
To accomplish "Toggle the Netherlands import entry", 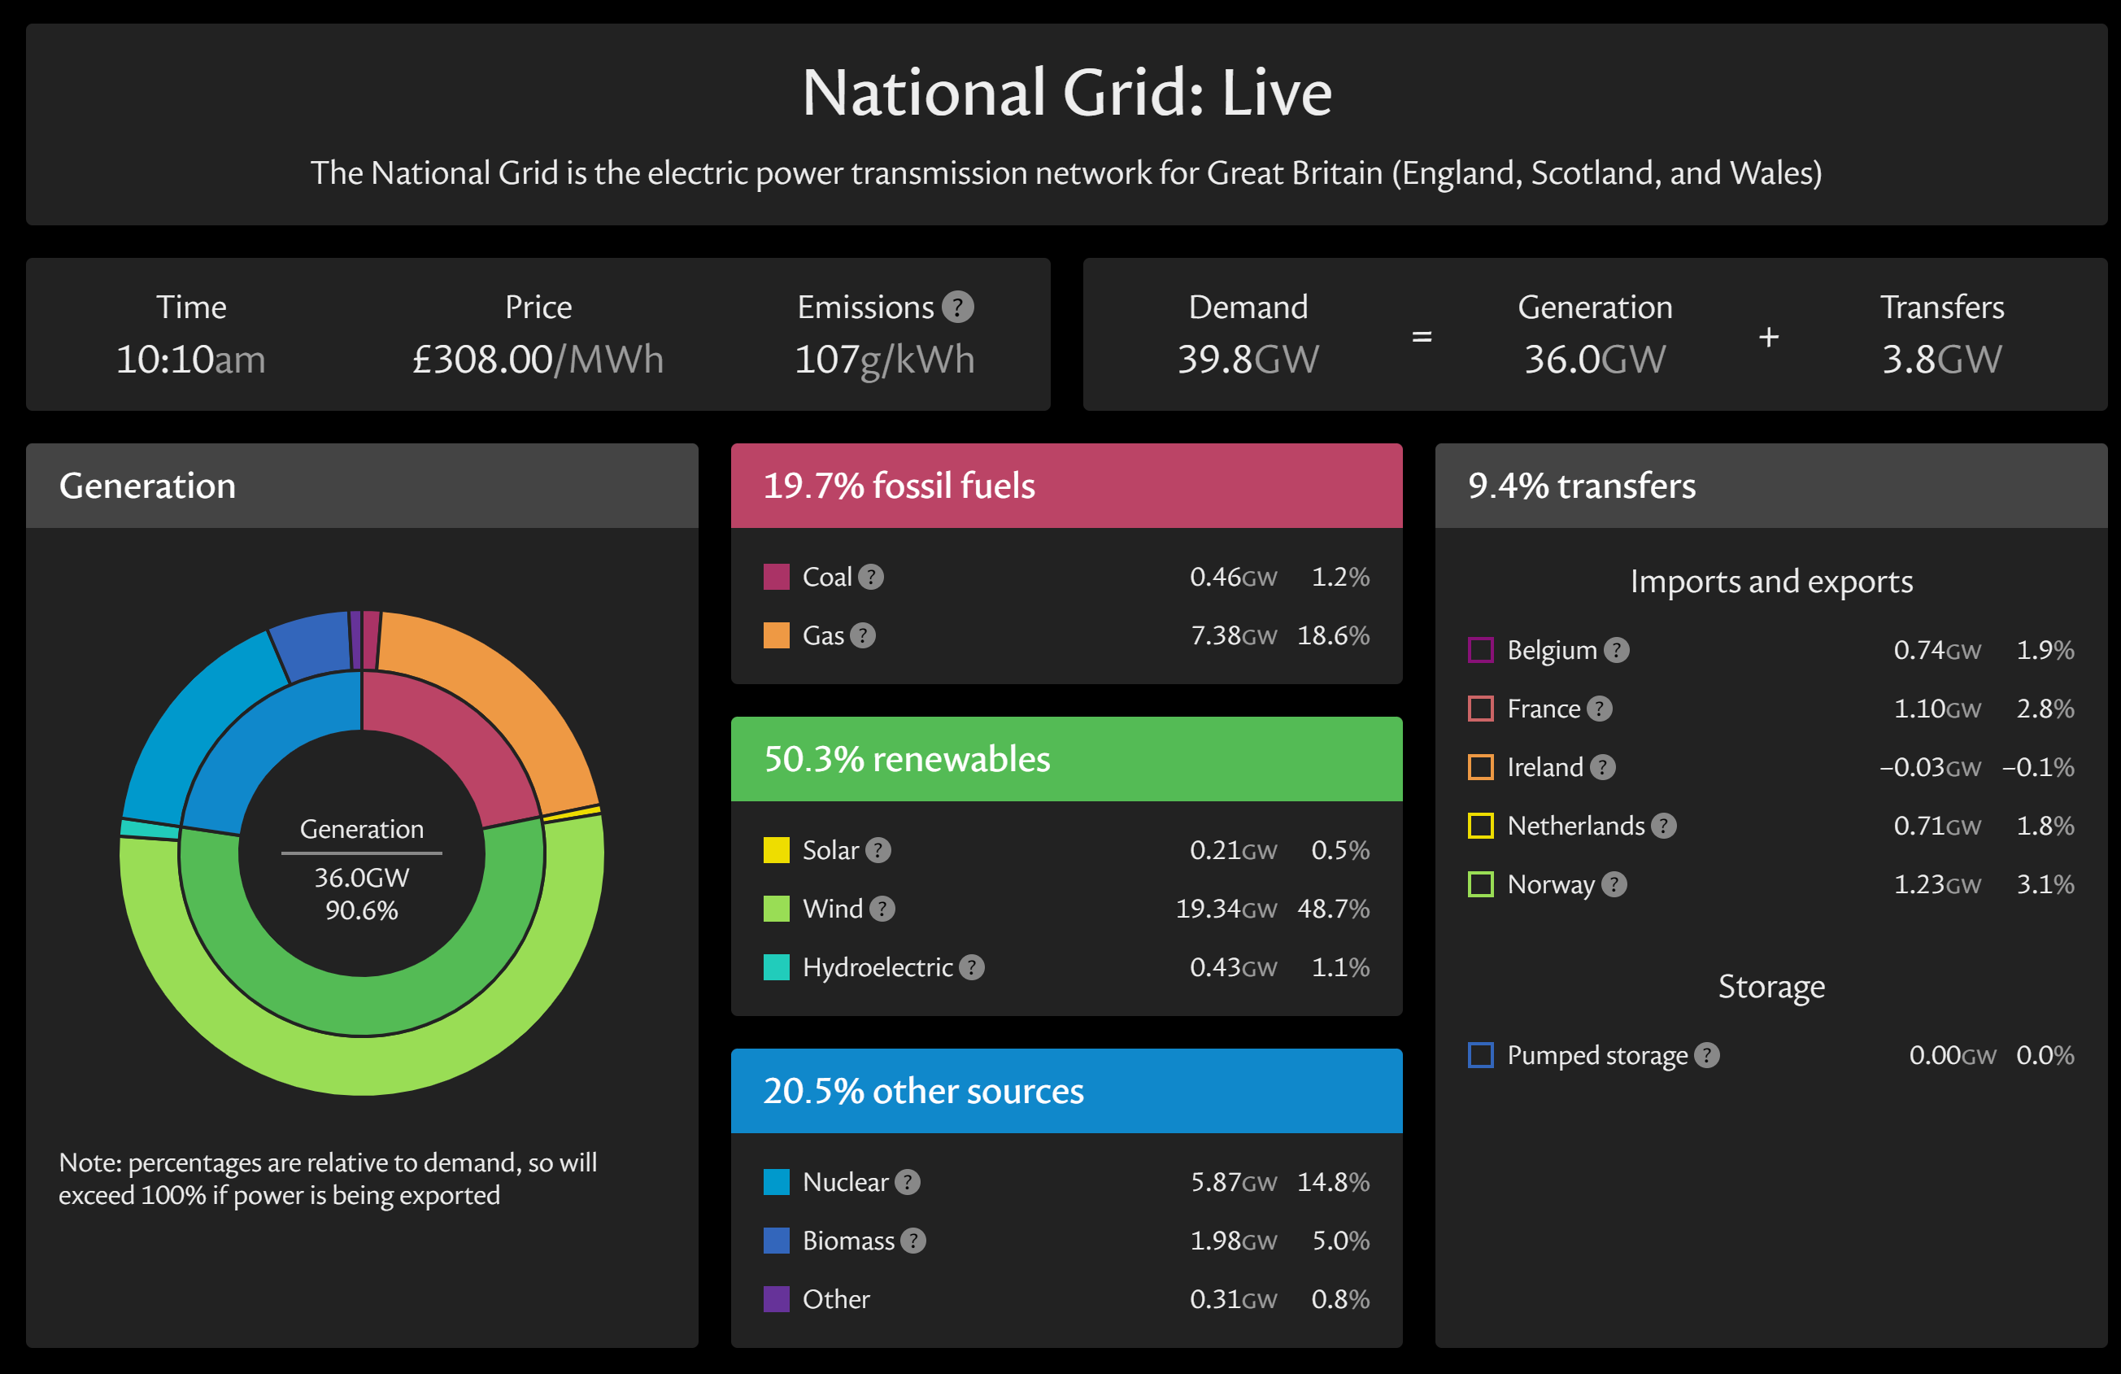I will click(x=1594, y=826).
